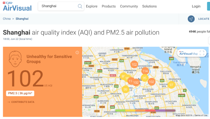Go to China breadcrumb link
Screen dimensions: 210x119
click(7, 19)
